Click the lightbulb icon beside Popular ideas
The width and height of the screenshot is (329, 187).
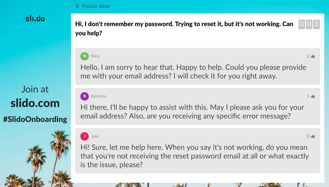coord(77,6)
